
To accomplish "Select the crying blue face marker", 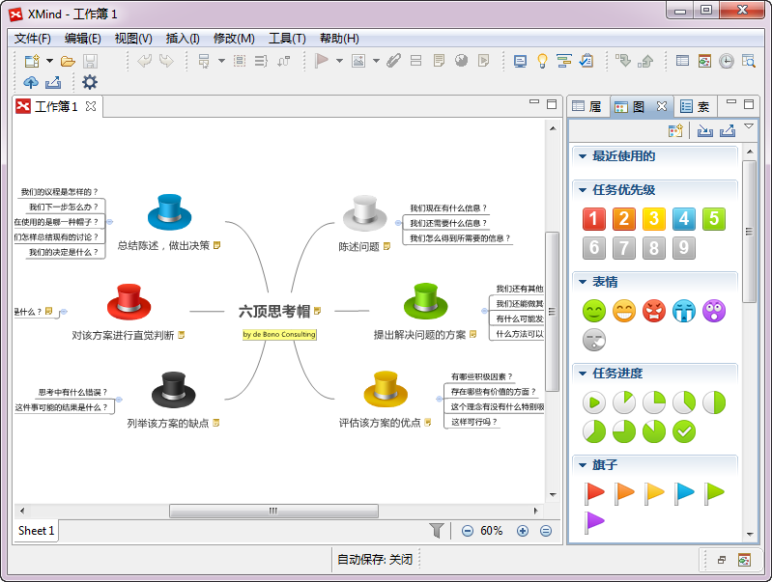I will [684, 311].
